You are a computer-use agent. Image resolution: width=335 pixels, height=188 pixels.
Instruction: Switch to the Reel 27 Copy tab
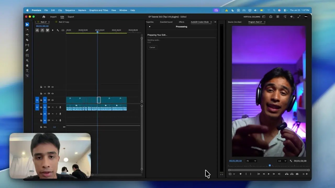click(x=64, y=22)
